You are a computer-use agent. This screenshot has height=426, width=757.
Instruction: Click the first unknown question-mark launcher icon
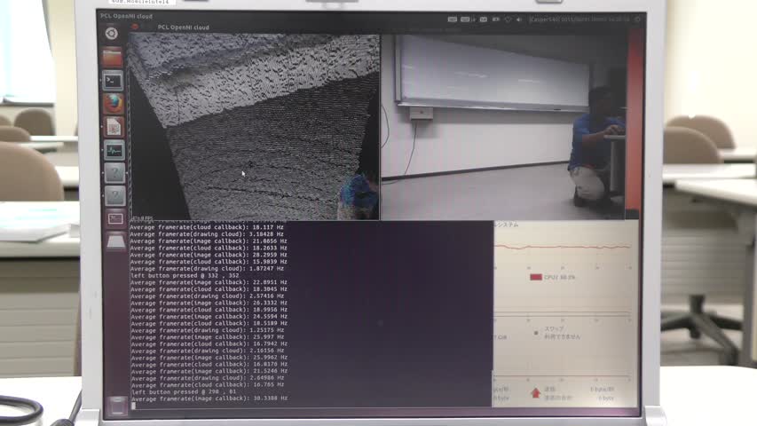point(114,173)
